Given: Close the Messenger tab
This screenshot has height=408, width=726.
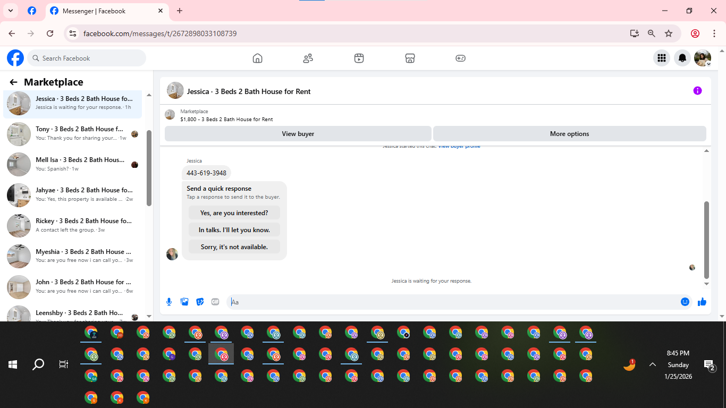Looking at the screenshot, I should coord(161,11).
